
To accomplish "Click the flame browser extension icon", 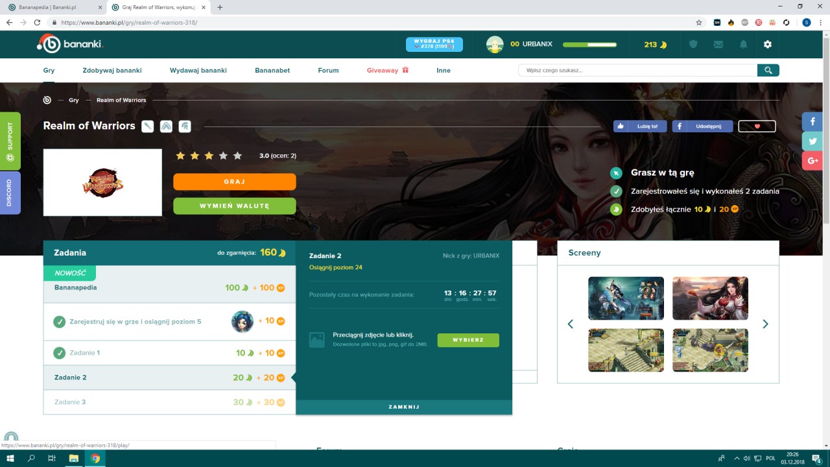I will [x=731, y=22].
